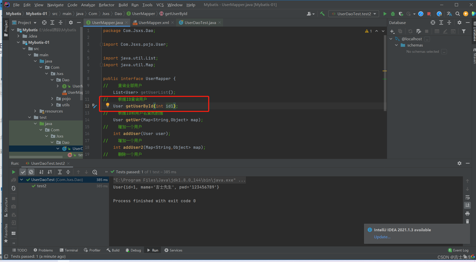Open Search Everywhere magnifier icon
The width and height of the screenshot is (476, 262).
457,14
